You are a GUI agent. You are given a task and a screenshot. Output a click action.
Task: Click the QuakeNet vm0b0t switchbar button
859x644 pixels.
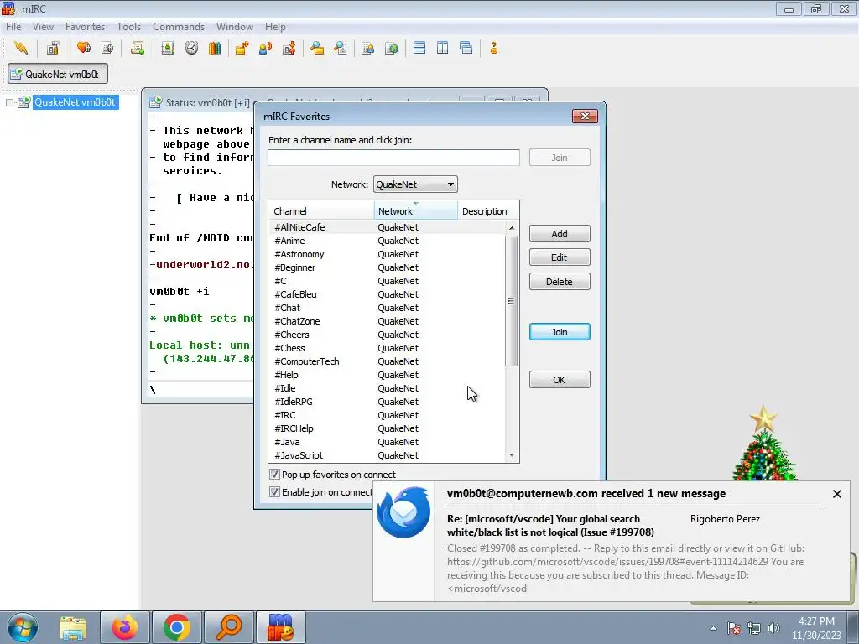(x=58, y=74)
